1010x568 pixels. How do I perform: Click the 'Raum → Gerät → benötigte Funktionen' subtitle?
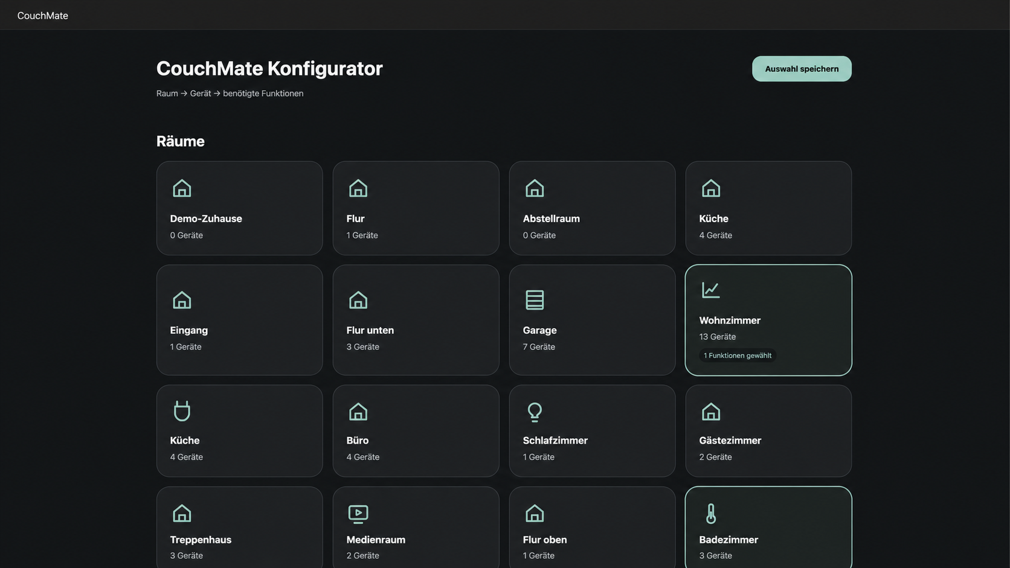pos(230,94)
